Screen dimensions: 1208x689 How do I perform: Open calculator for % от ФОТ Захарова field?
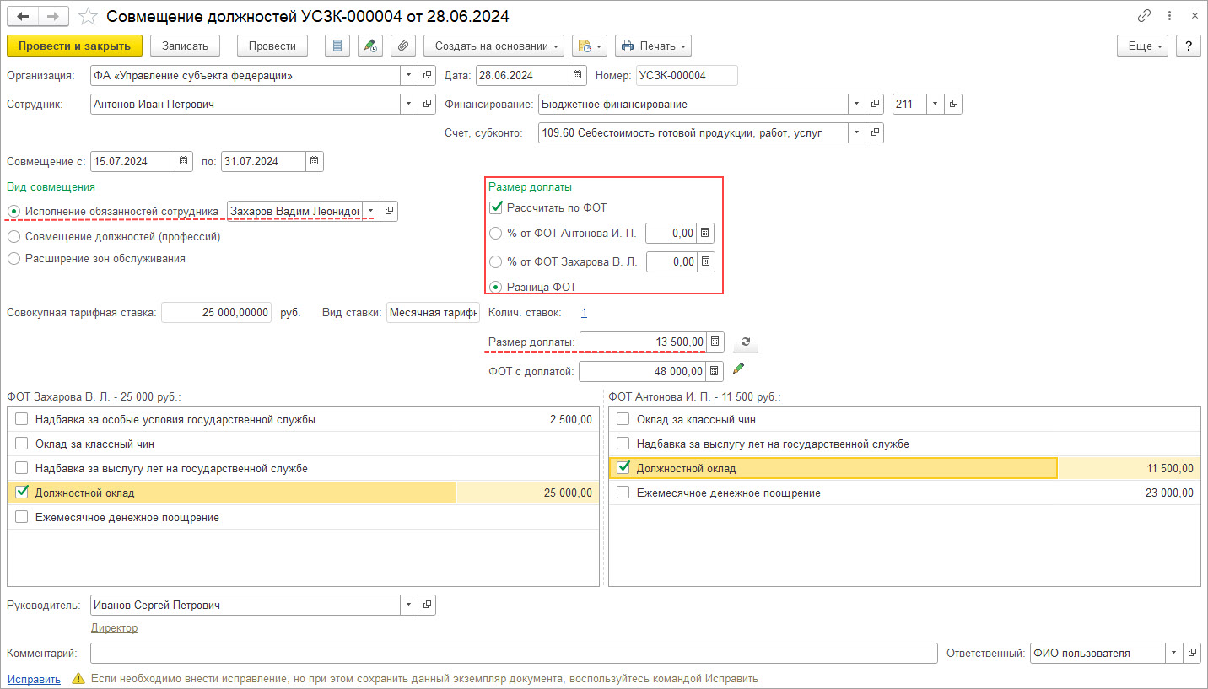(x=706, y=262)
